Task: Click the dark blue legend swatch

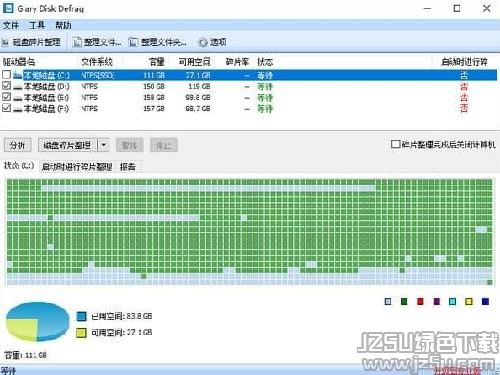Action: [486, 302]
